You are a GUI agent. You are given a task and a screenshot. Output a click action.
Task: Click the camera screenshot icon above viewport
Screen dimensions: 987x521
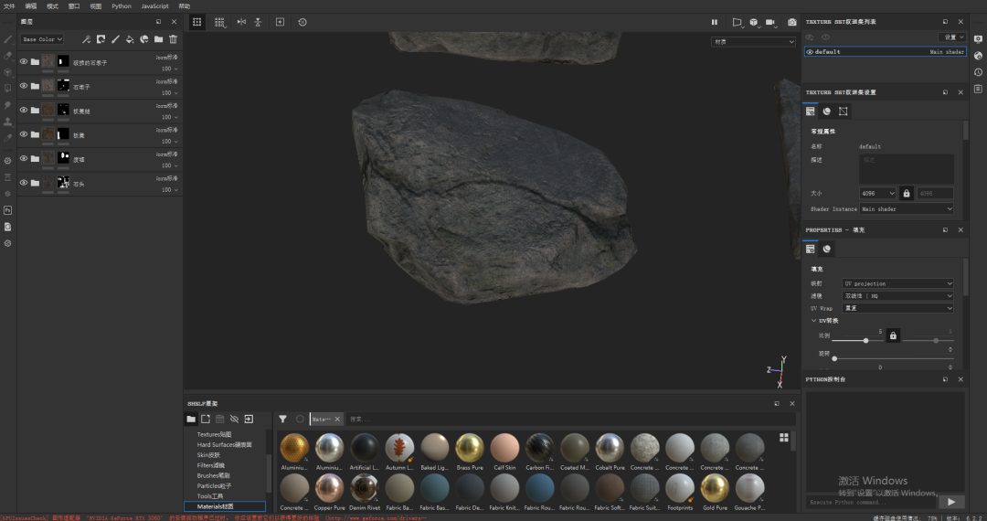click(792, 22)
